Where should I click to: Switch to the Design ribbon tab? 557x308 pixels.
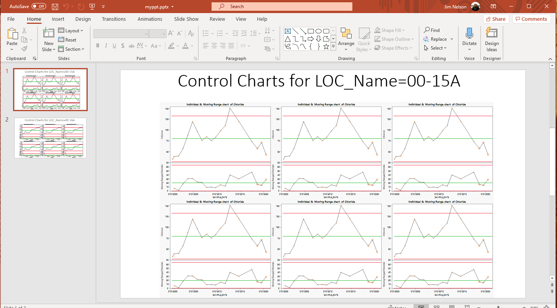[x=83, y=19]
